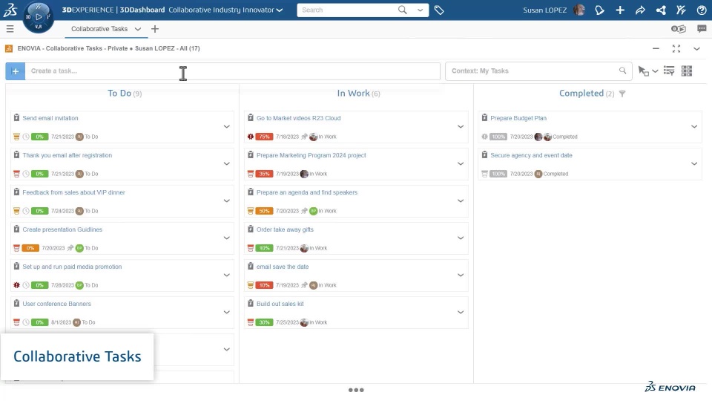The image size is (712, 401).
Task: Open Set up and run paid media promotion
Action: pyautogui.click(x=72, y=267)
